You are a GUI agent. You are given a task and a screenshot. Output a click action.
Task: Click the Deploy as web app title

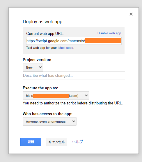click(x=42, y=22)
